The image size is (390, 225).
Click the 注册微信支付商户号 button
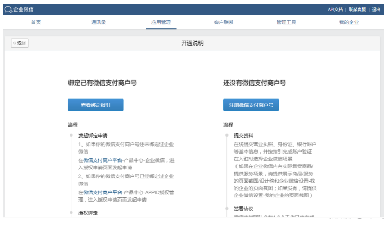(251, 105)
